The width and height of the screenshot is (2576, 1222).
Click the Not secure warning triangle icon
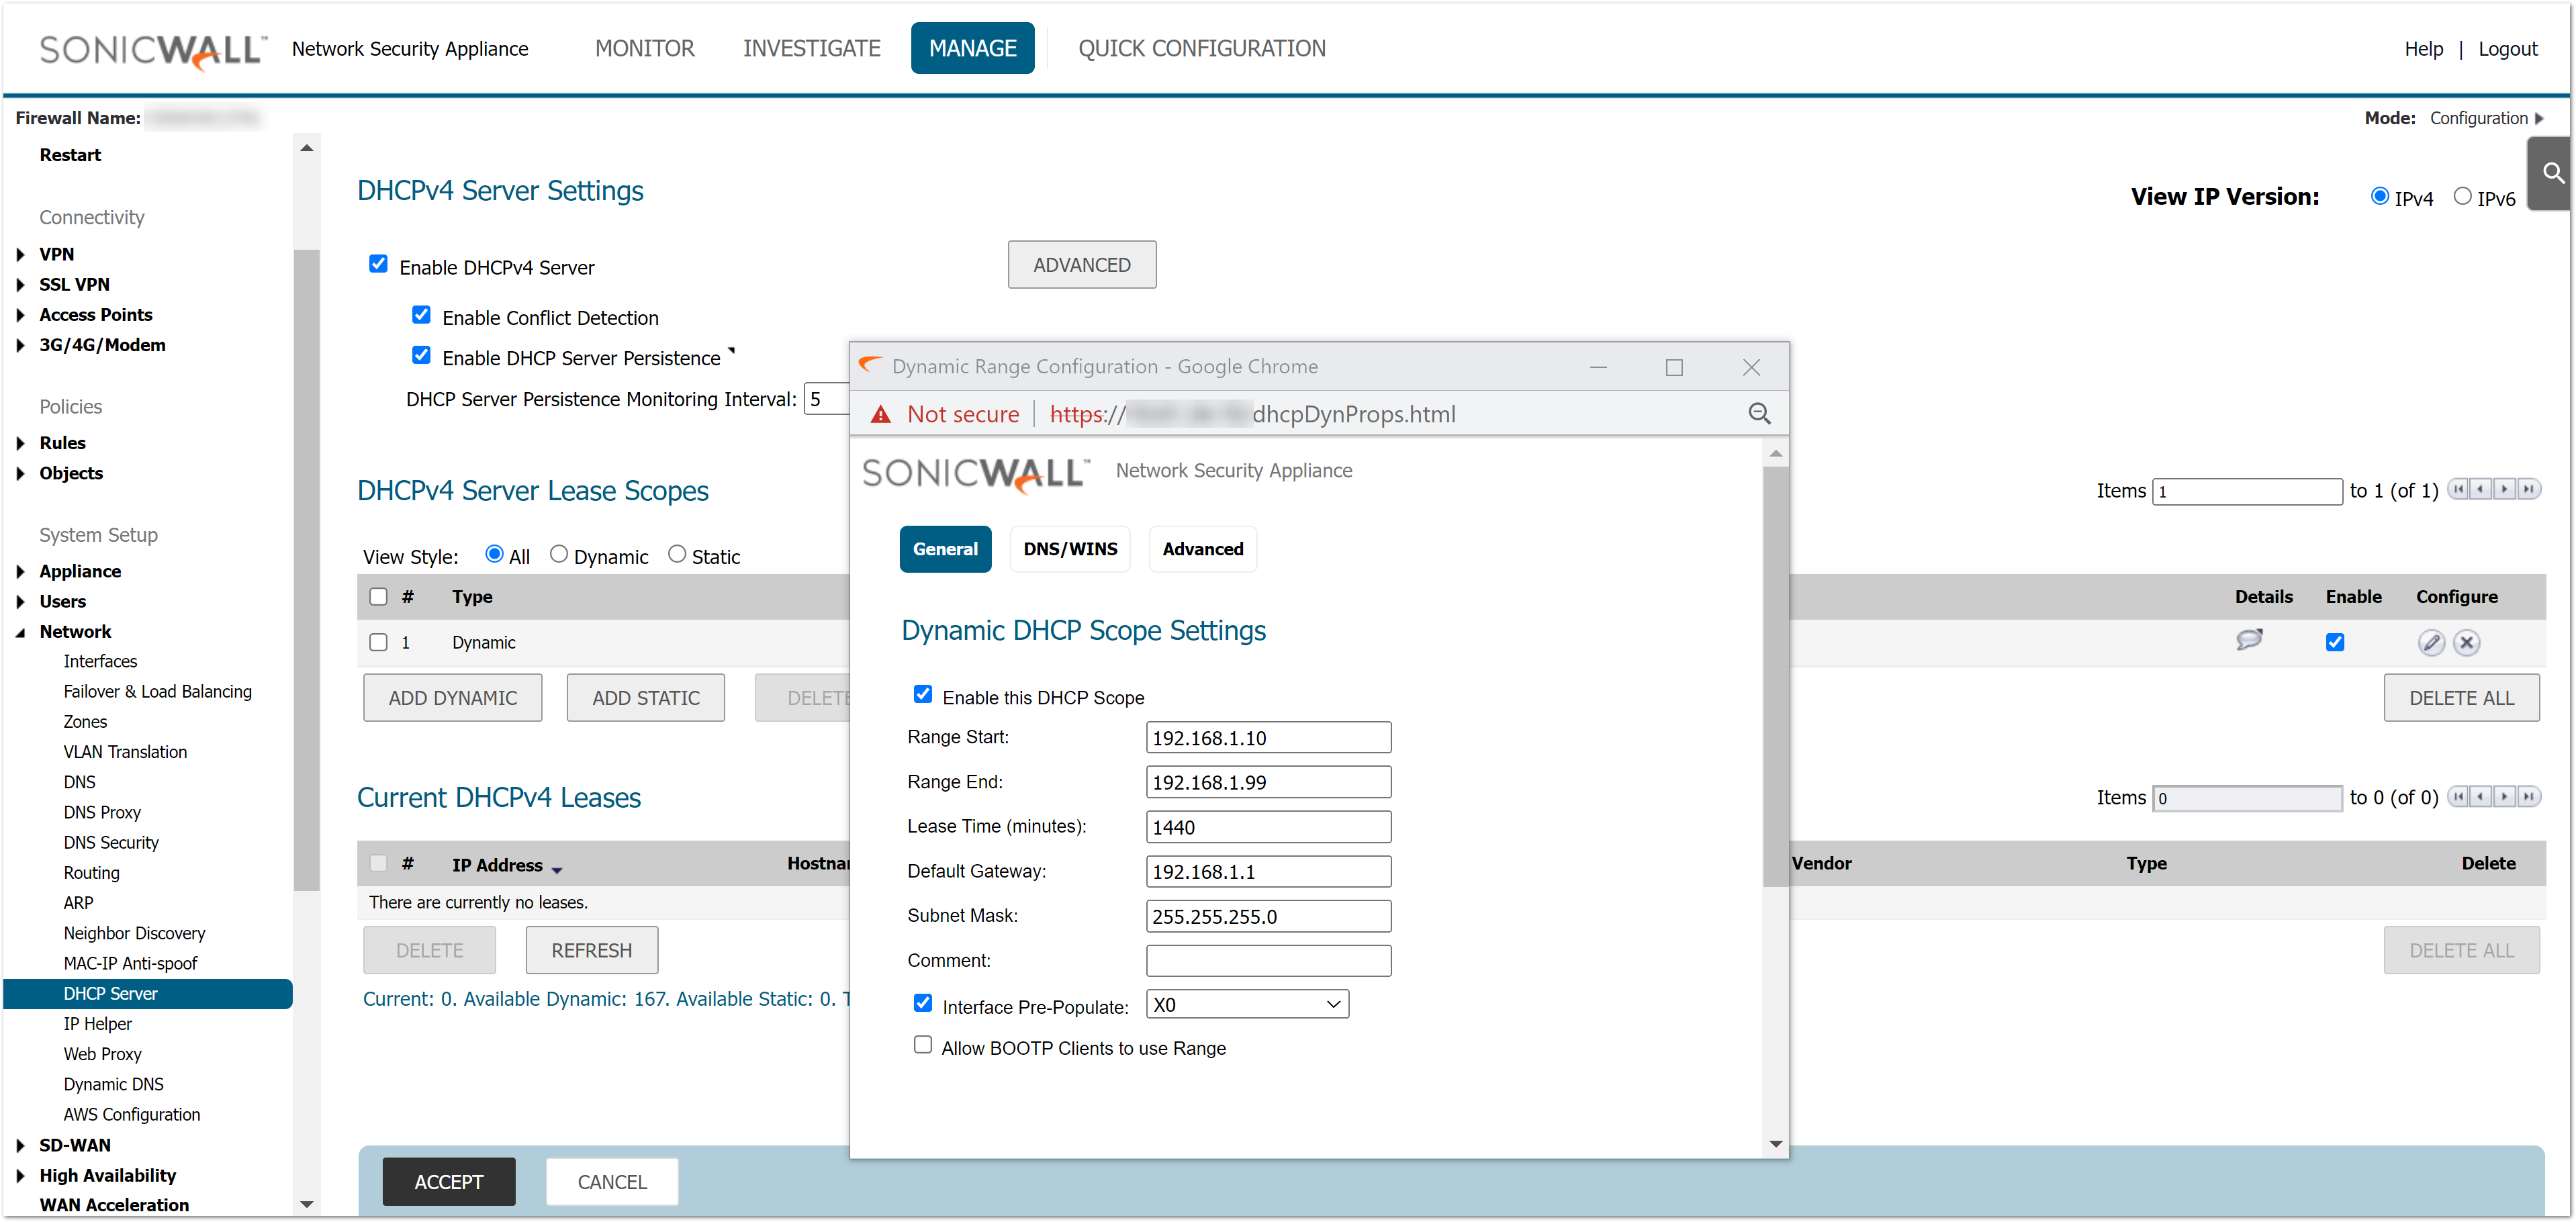coord(880,415)
